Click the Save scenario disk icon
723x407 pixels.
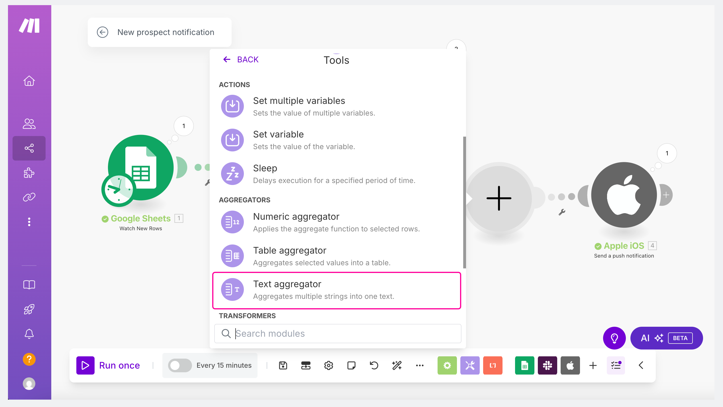click(283, 365)
